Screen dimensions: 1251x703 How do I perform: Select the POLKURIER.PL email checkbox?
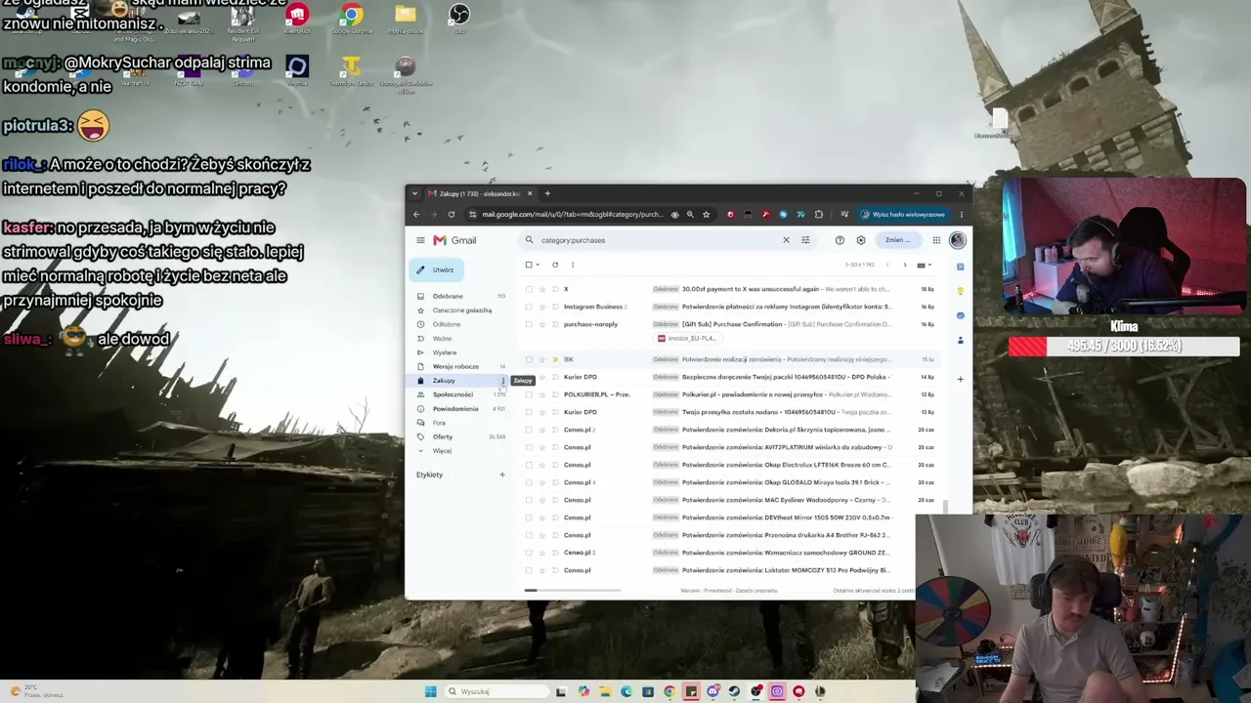pyautogui.click(x=529, y=394)
